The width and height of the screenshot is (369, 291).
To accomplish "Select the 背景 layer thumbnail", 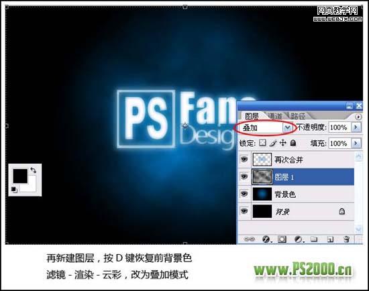I will tap(262, 211).
